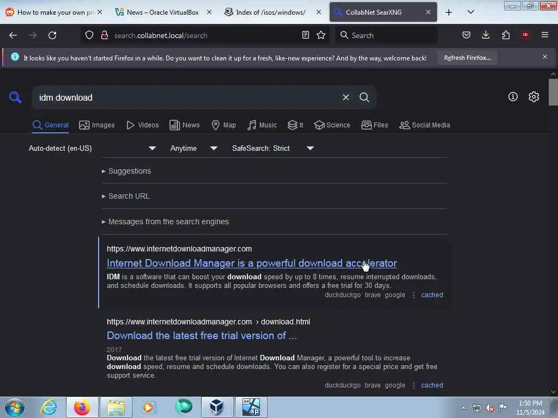
Task: Open cached copy of download.html result
Action: [432, 385]
